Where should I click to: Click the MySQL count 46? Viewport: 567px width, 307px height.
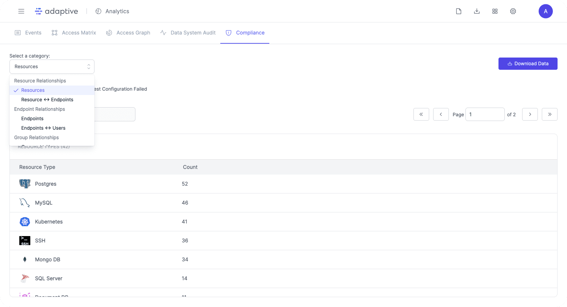click(x=185, y=203)
